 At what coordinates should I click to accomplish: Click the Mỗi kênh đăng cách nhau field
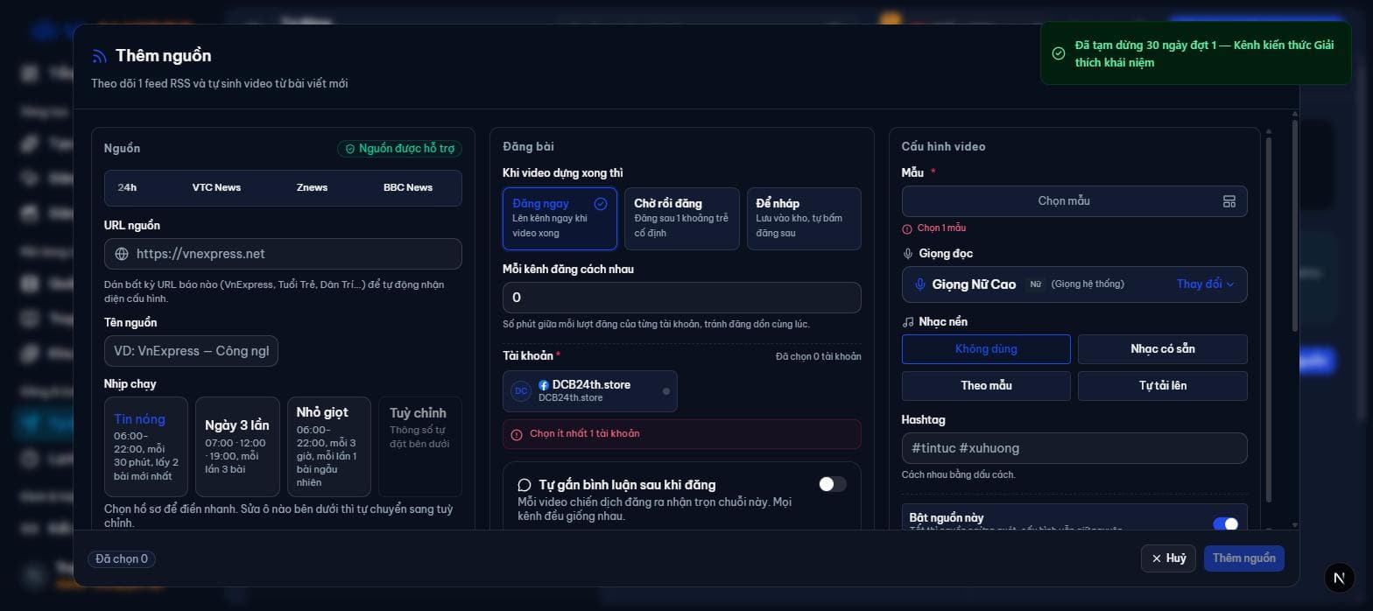coord(682,298)
